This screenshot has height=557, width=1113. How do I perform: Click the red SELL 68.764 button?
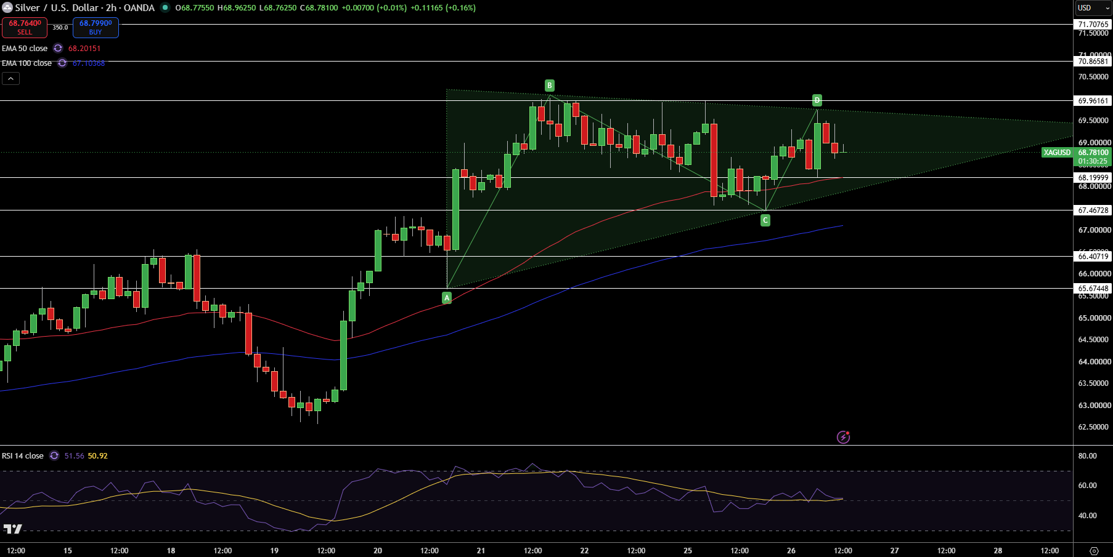tap(25, 28)
